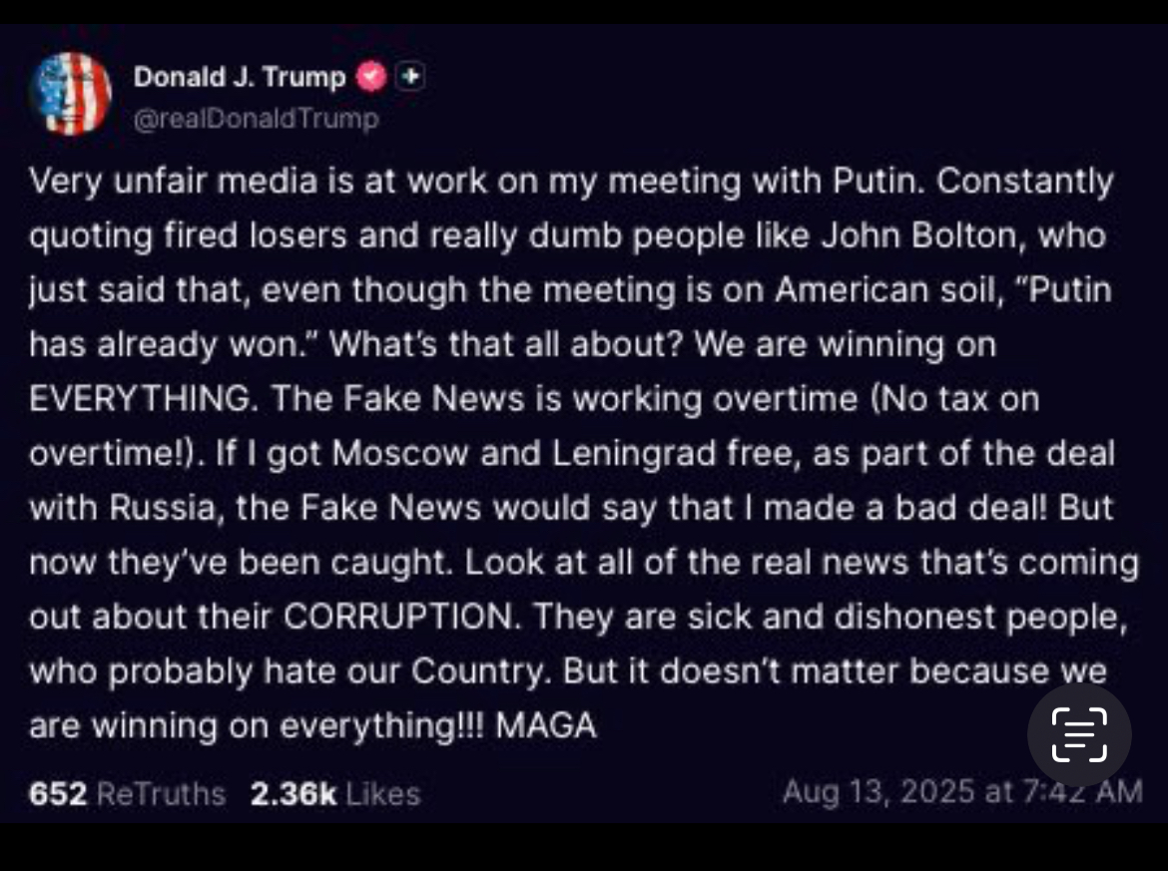Screen dimensions: 1168x871
Task: Click the Aug 13, 2025 timestamp
Action: [x=961, y=791]
